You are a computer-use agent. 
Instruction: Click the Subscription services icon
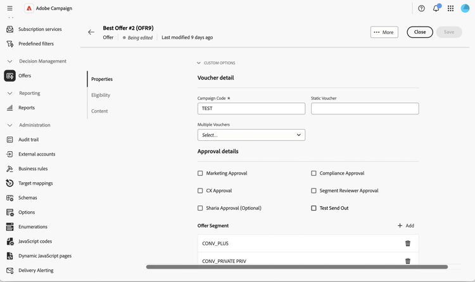[10, 29]
